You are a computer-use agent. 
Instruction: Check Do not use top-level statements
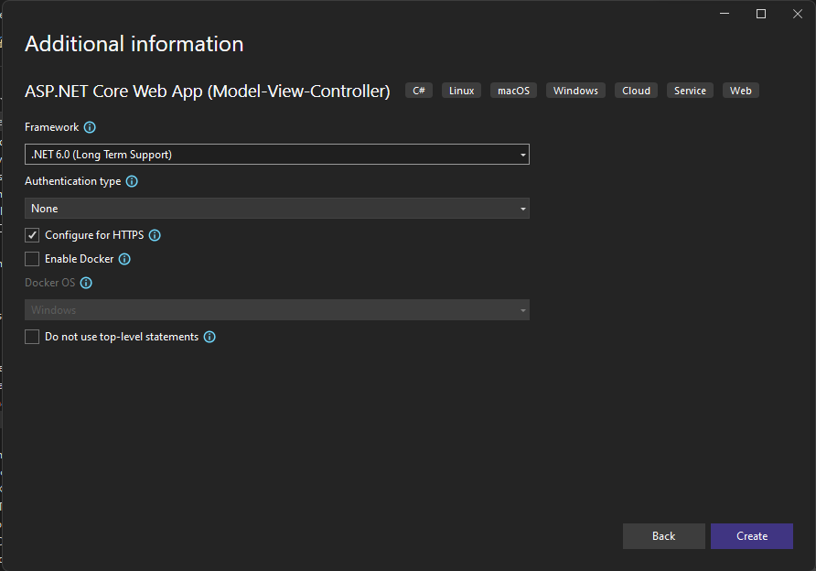(32, 337)
